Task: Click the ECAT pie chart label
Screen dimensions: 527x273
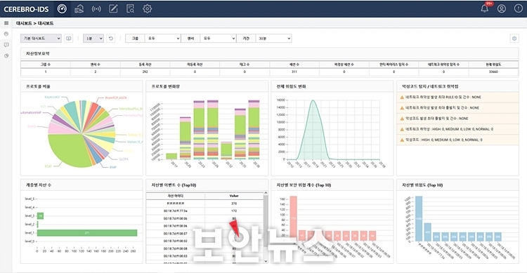Action: click(48, 166)
